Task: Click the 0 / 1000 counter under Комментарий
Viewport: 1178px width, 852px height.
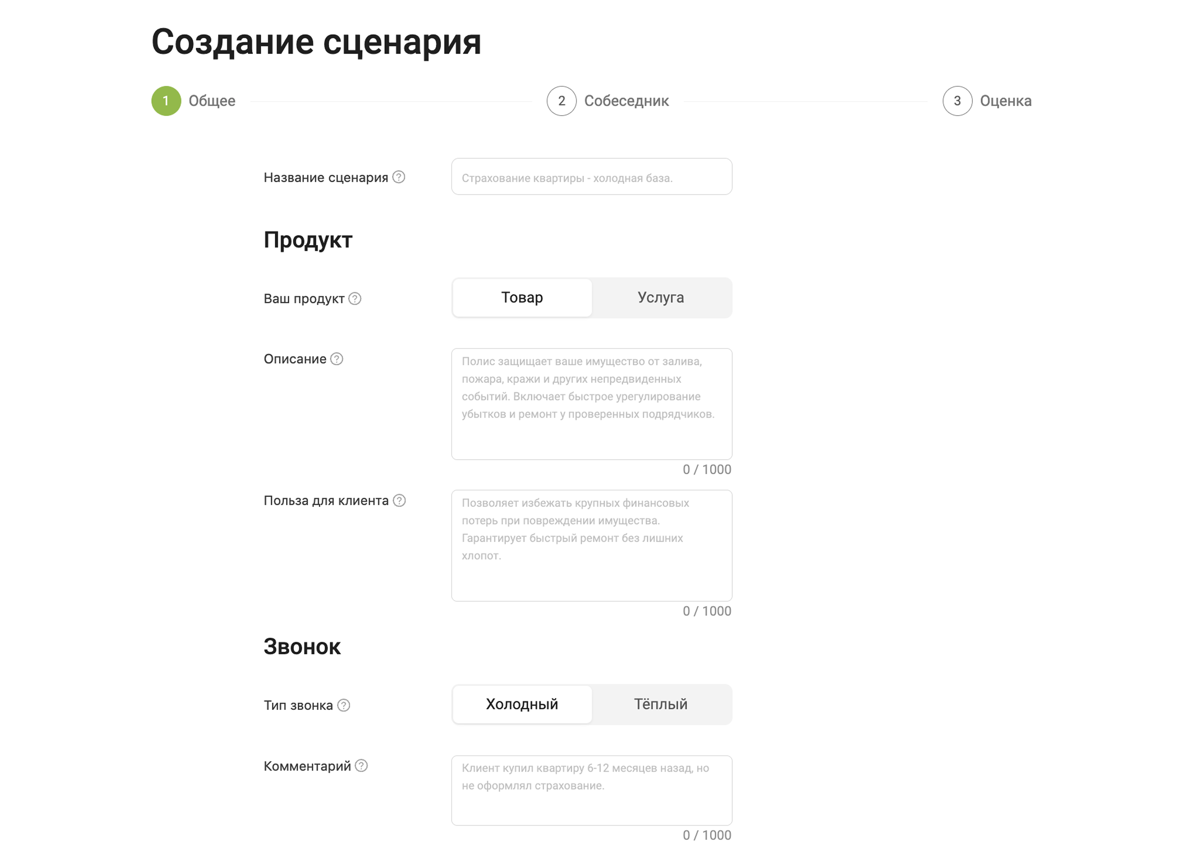Action: coord(707,835)
